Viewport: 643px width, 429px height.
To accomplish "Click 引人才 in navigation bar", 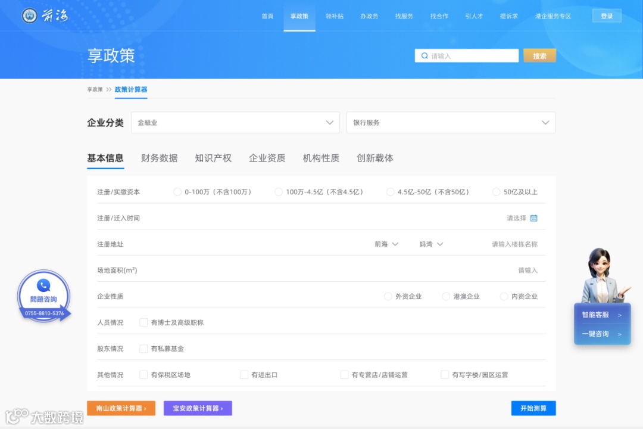I will (474, 16).
